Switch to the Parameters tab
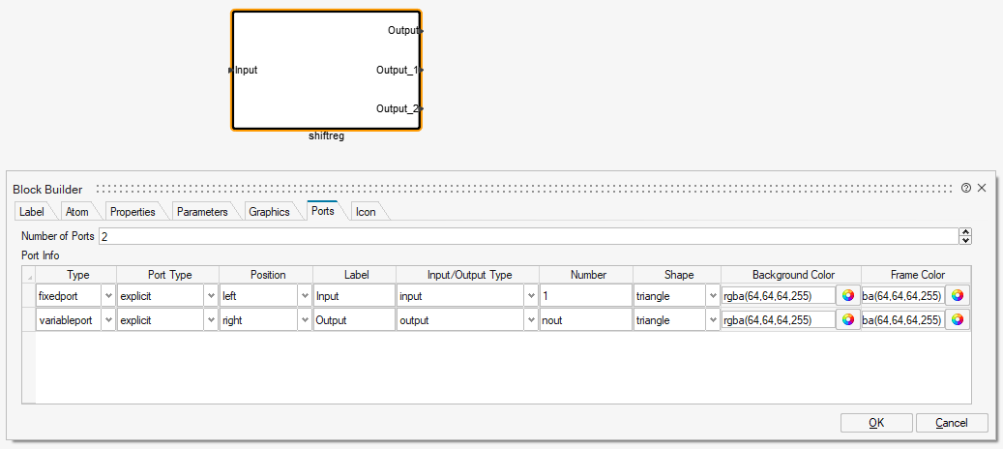1003x449 pixels. (202, 212)
